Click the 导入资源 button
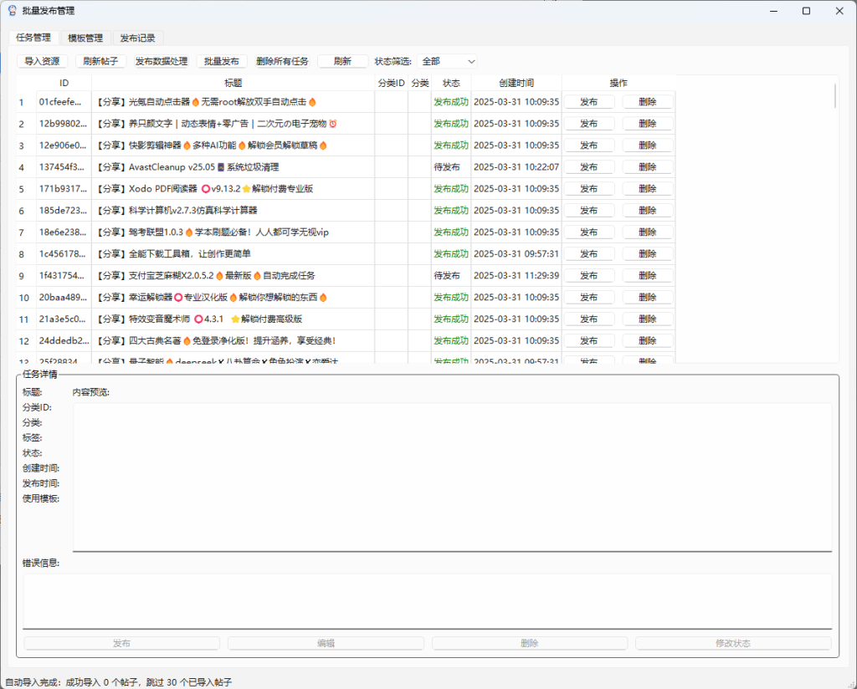Screen dimensions: 857x689 point(42,61)
